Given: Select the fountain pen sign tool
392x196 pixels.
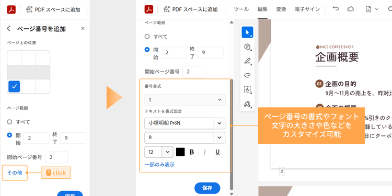Looking at the screenshot, I should click(247, 104).
